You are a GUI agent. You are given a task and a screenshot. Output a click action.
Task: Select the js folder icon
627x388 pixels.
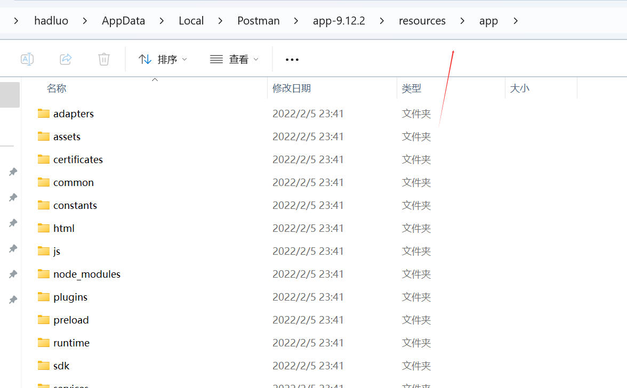[x=44, y=251]
